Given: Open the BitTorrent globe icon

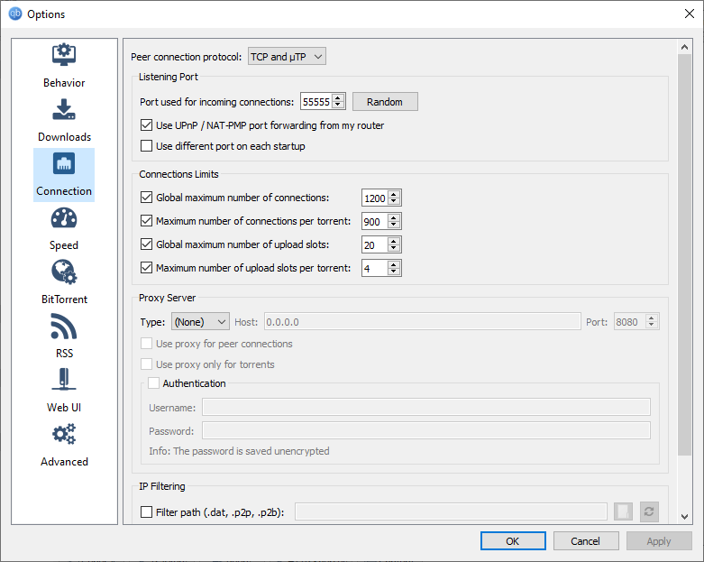Looking at the screenshot, I should click(64, 272).
